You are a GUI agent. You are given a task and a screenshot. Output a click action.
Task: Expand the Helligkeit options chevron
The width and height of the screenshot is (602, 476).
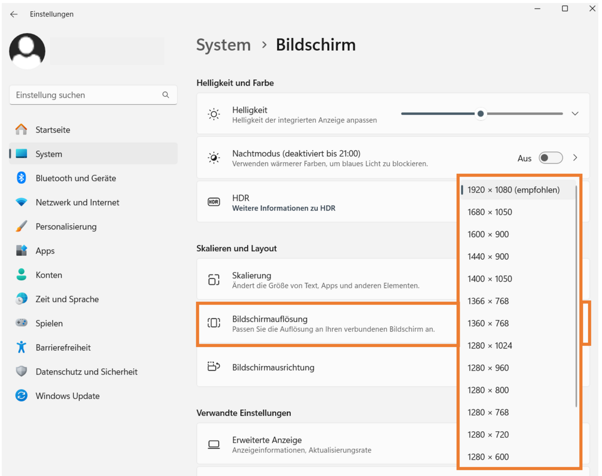point(575,114)
